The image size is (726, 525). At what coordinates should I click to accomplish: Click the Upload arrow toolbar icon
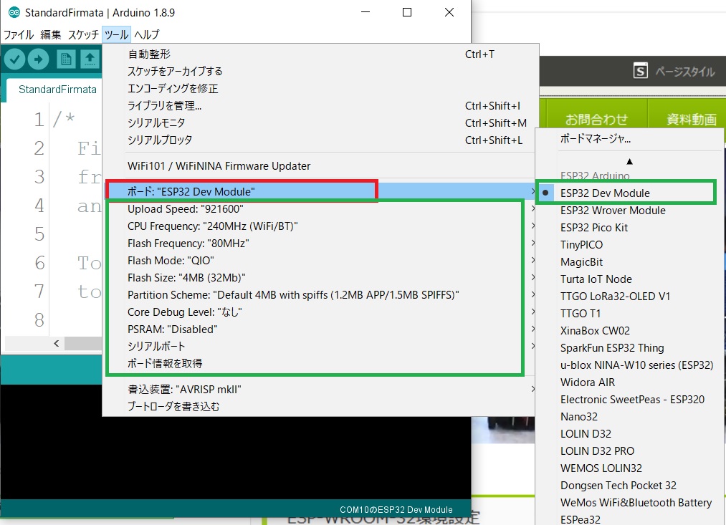point(38,59)
